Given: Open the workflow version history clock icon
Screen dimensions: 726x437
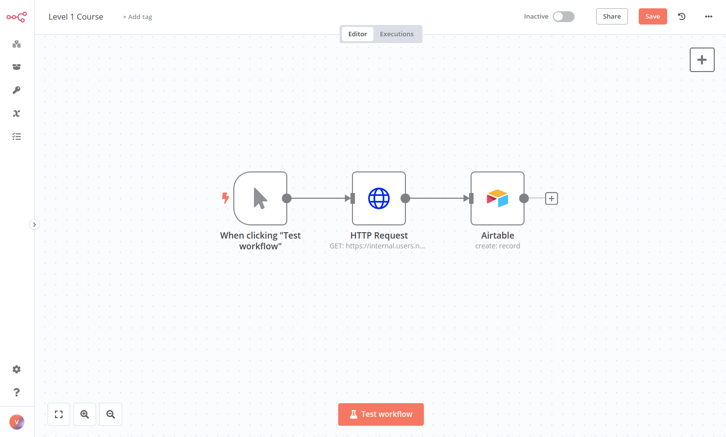Looking at the screenshot, I should pyautogui.click(x=681, y=16).
